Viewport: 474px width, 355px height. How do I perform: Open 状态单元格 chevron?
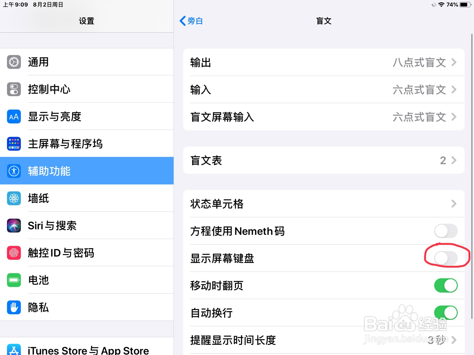[454, 204]
